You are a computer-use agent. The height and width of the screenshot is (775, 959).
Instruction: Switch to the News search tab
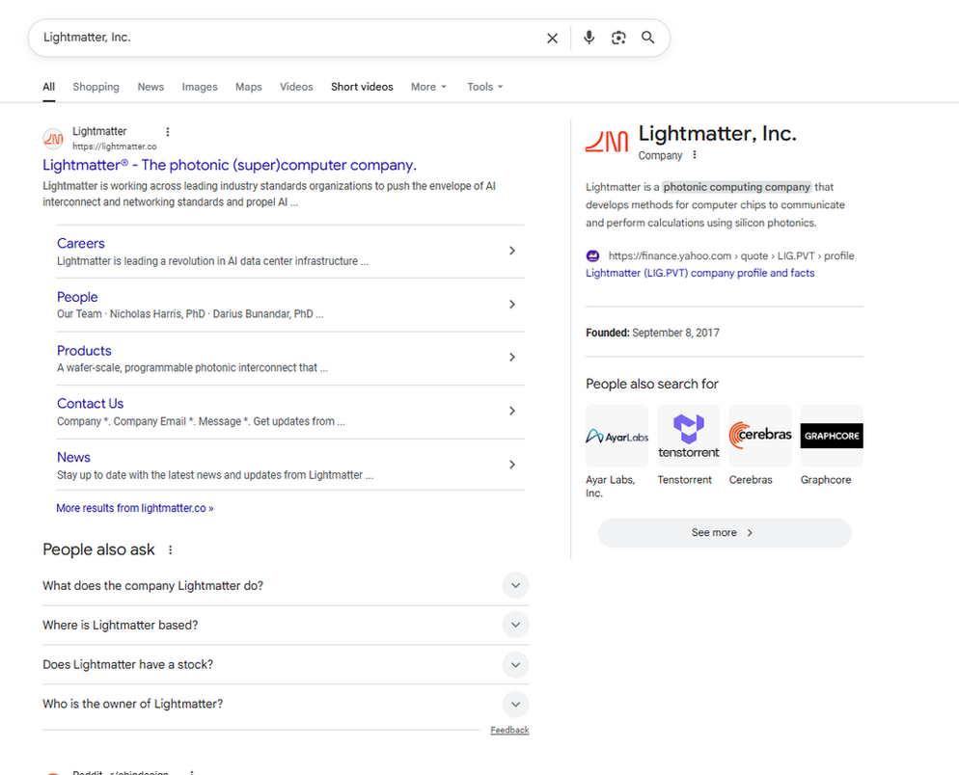151,87
